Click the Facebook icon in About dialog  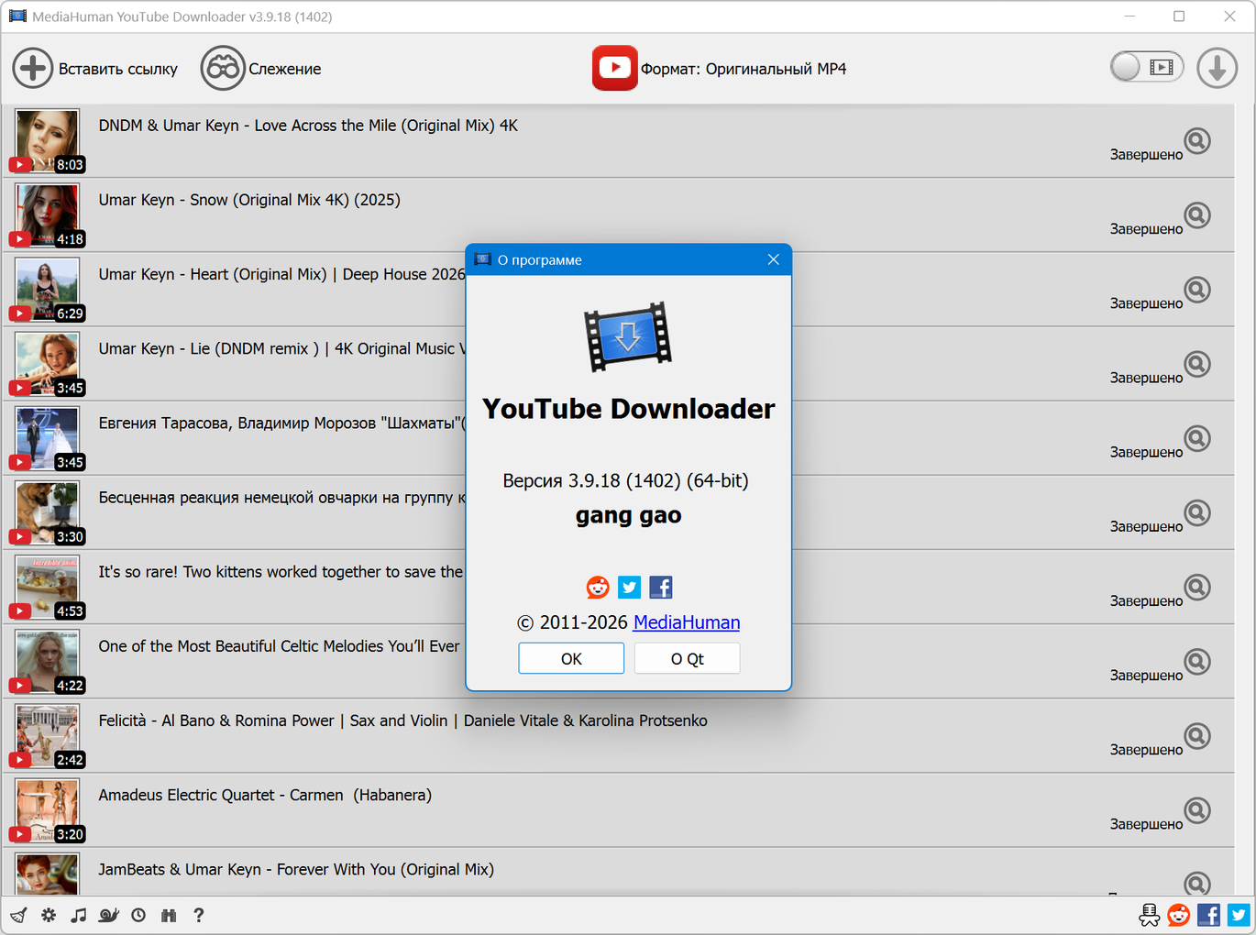(660, 588)
